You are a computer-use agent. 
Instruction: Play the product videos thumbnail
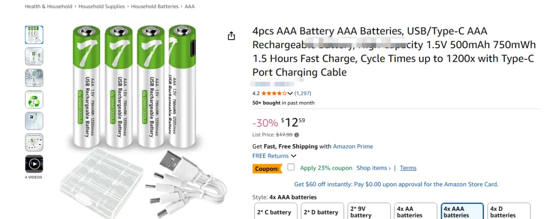[x=34, y=164]
